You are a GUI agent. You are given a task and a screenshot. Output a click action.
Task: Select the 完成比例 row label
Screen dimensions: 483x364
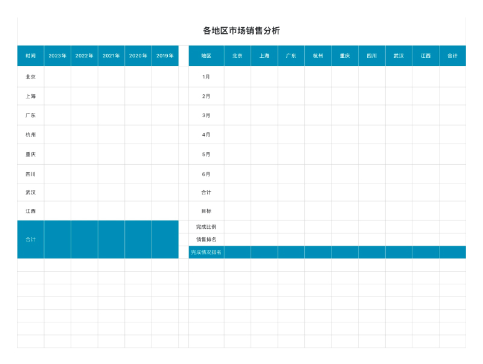click(206, 227)
